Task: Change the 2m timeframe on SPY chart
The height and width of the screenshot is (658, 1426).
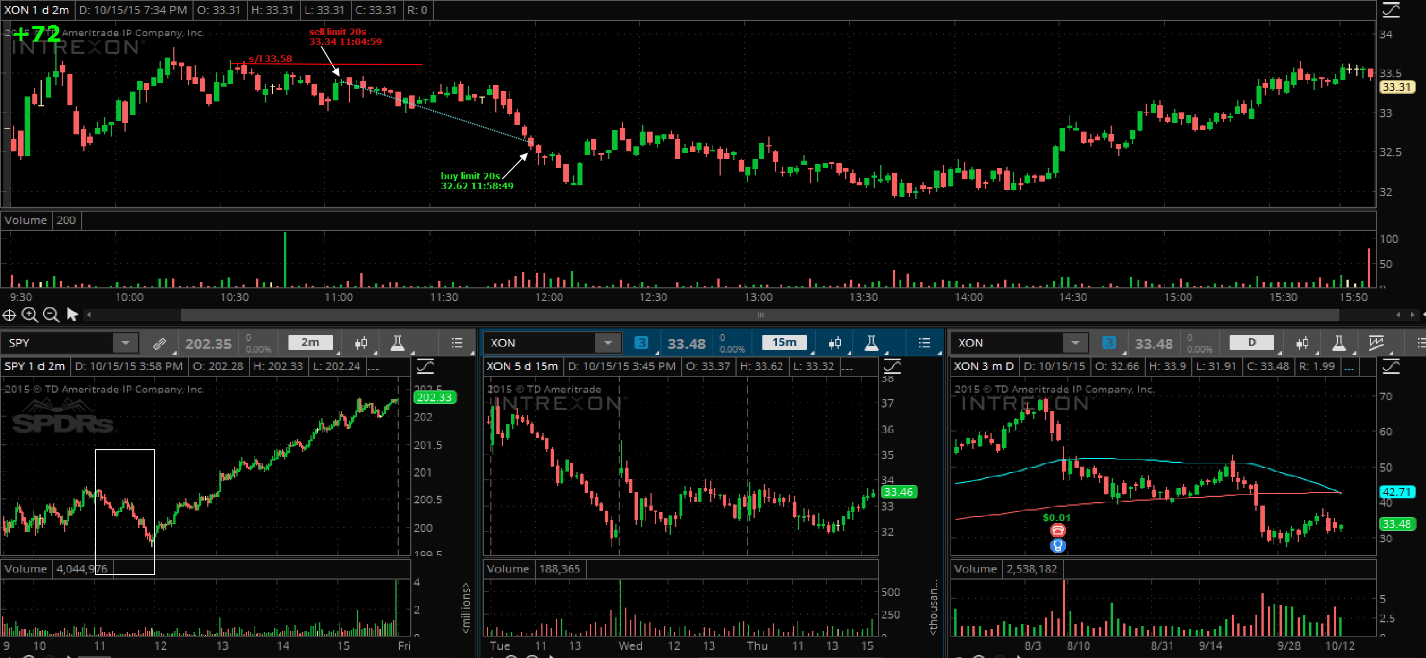Action: (x=310, y=343)
